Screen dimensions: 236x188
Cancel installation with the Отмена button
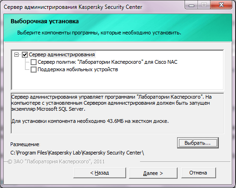[x=198, y=173]
